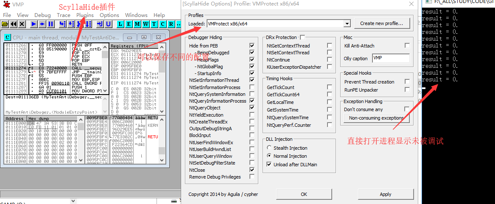The width and height of the screenshot is (495, 204).
Task: Open the Log window (L icon)
Action: [x=120, y=24]
